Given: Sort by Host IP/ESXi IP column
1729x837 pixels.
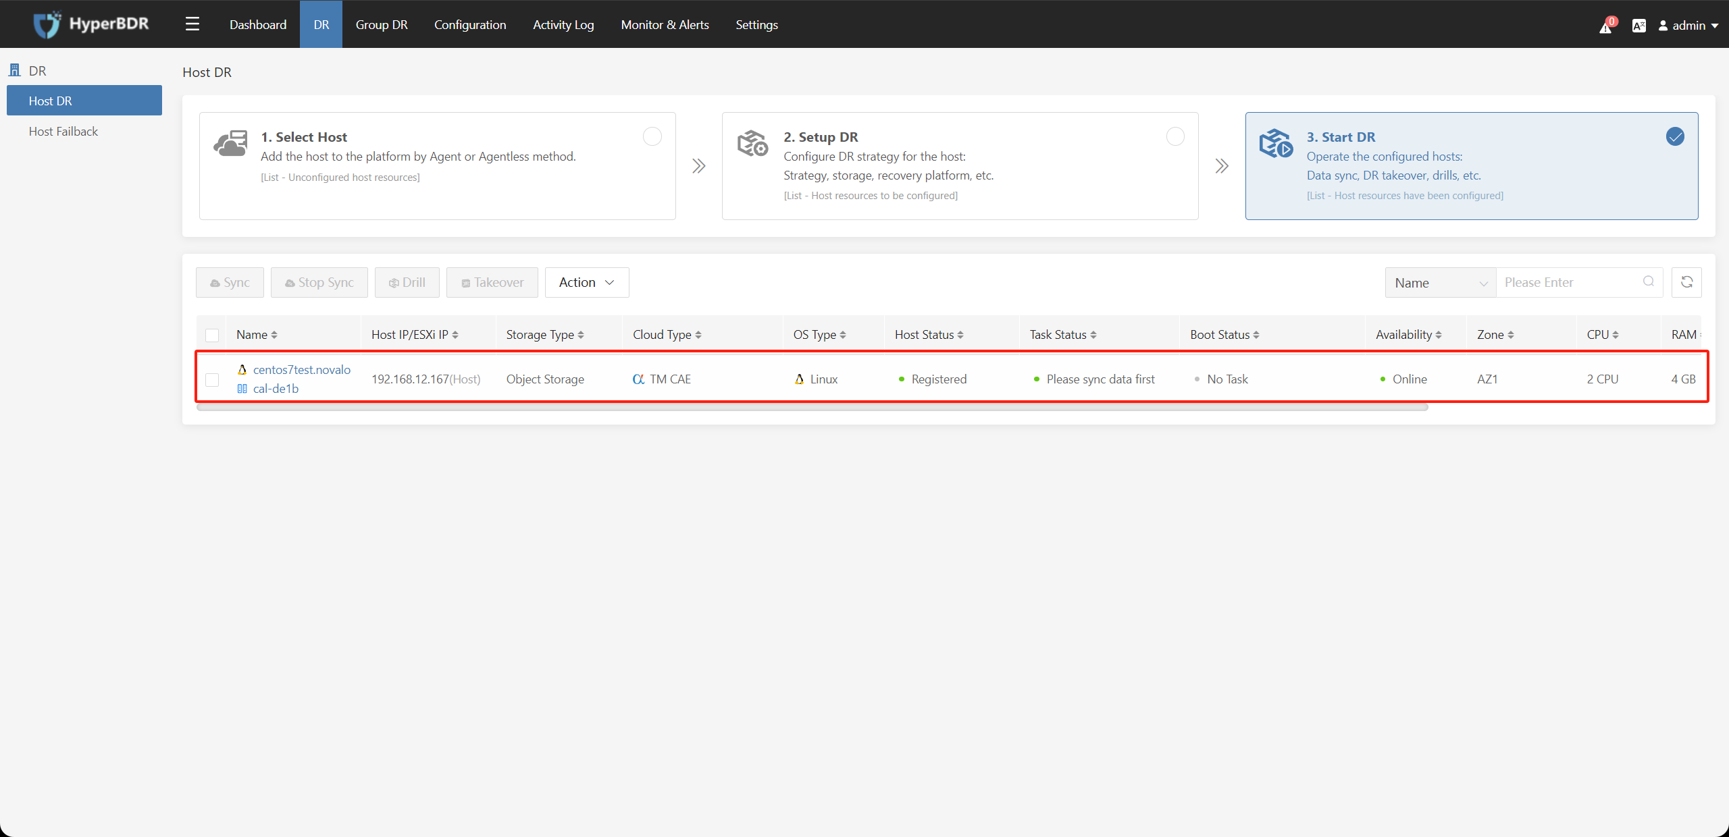Looking at the screenshot, I should (x=455, y=335).
